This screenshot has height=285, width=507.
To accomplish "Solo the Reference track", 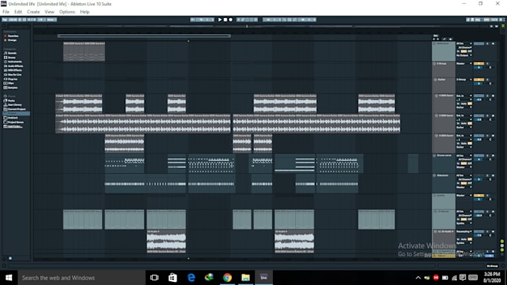I will 488,44.
